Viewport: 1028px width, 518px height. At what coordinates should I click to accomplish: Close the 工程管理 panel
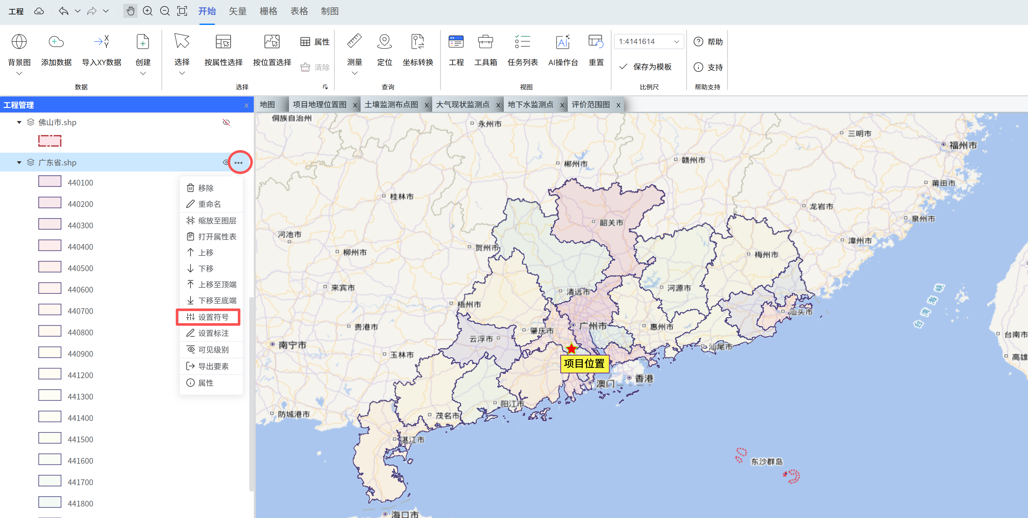[x=247, y=105]
